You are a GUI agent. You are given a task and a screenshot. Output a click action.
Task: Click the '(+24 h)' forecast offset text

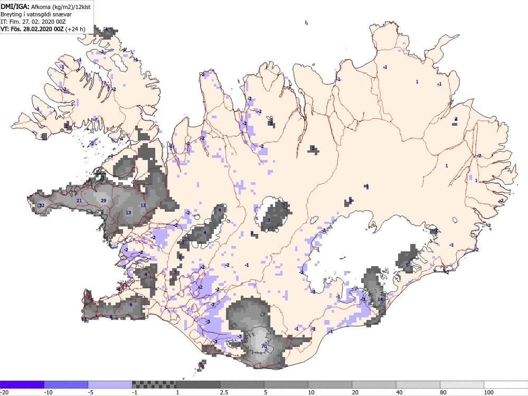(75, 29)
